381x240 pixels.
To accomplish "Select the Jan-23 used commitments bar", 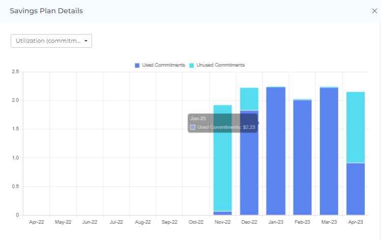I will tap(276, 168).
